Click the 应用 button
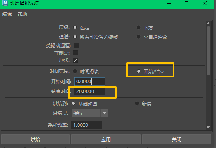 [x=106, y=139]
